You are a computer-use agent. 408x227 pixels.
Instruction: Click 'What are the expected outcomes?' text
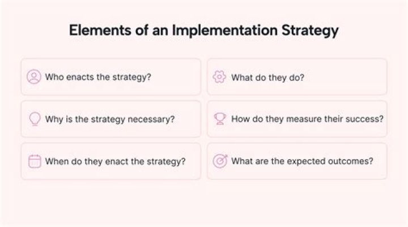click(302, 161)
